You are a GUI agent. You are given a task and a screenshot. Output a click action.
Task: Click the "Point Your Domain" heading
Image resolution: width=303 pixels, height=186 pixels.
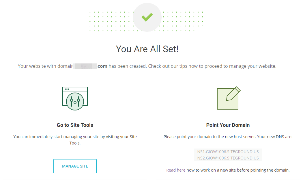coord(228,125)
